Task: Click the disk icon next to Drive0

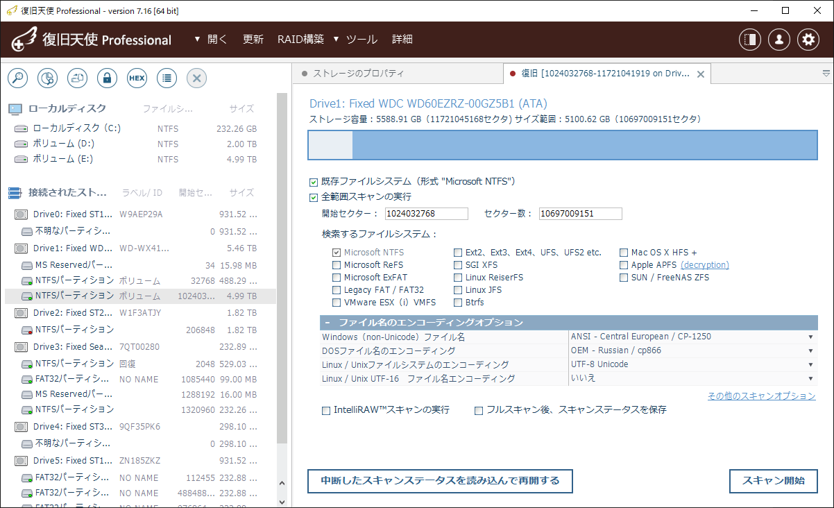Action: [21, 214]
